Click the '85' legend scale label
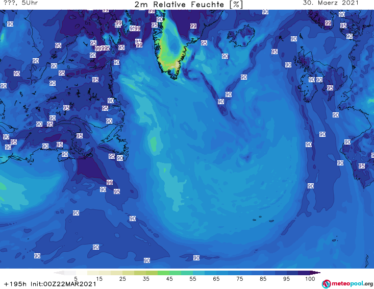The width and height of the screenshot is (374, 289). tap(263, 279)
